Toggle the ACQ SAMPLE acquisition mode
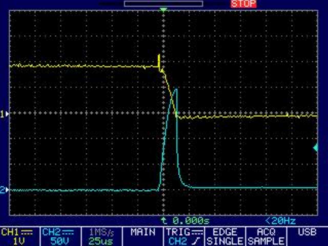The width and height of the screenshot is (328, 246). click(x=266, y=237)
